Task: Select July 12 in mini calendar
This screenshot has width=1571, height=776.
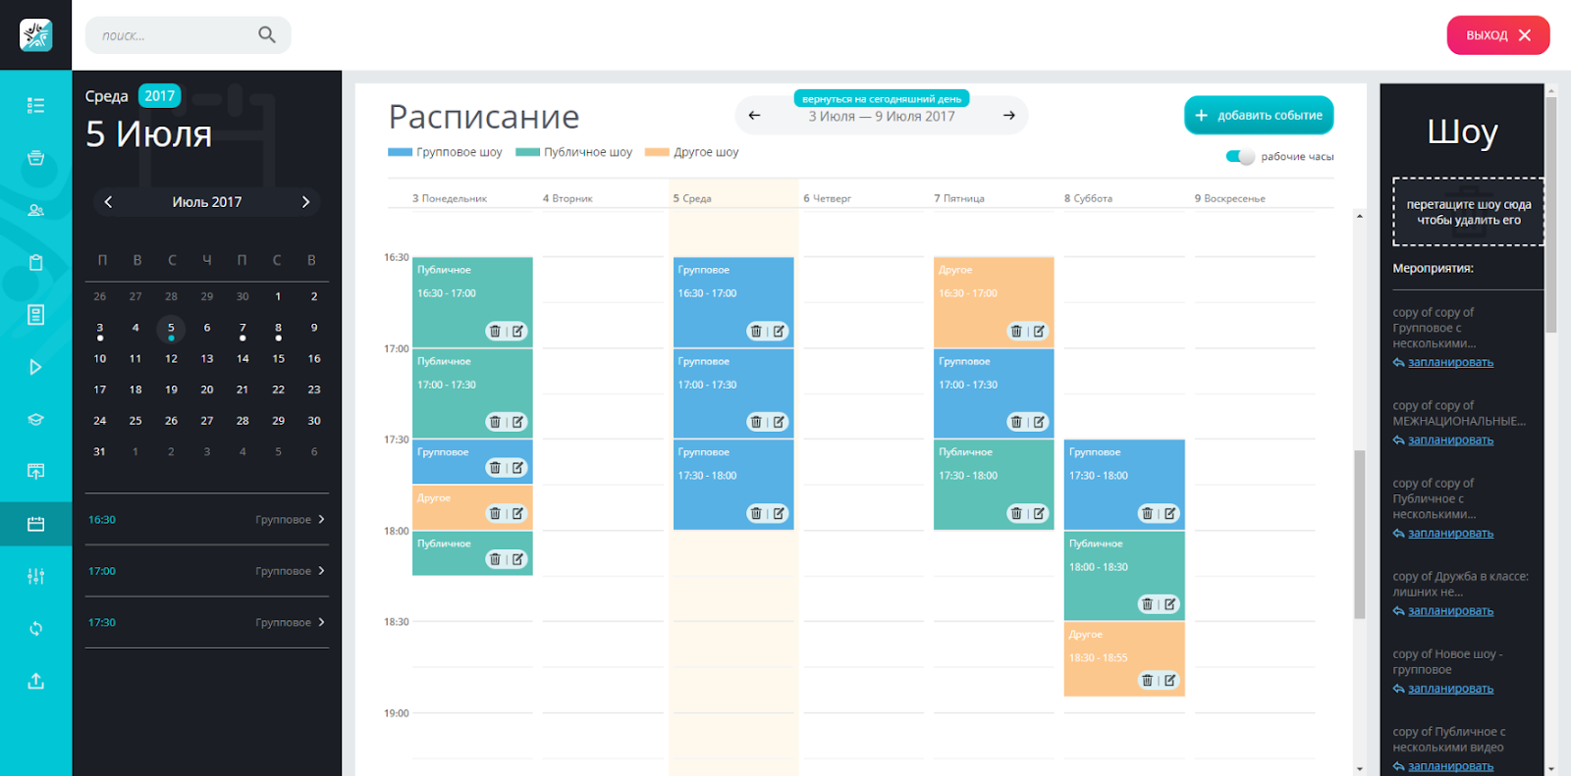Action: (x=171, y=358)
